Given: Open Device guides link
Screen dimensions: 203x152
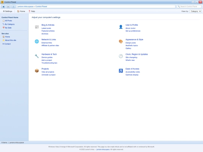Looking at the screenshot, I should pos(47,57).
